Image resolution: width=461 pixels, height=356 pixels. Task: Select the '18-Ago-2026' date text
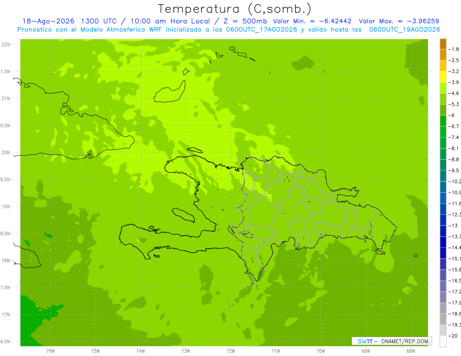click(x=48, y=21)
